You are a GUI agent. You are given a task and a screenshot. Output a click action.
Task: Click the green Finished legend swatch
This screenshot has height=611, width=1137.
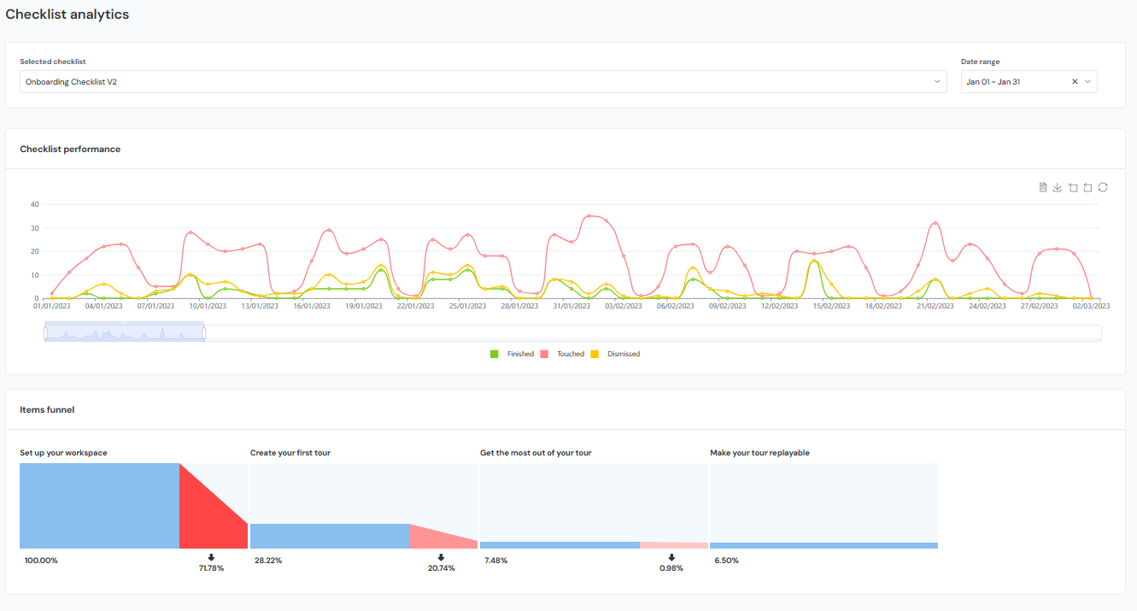click(494, 353)
